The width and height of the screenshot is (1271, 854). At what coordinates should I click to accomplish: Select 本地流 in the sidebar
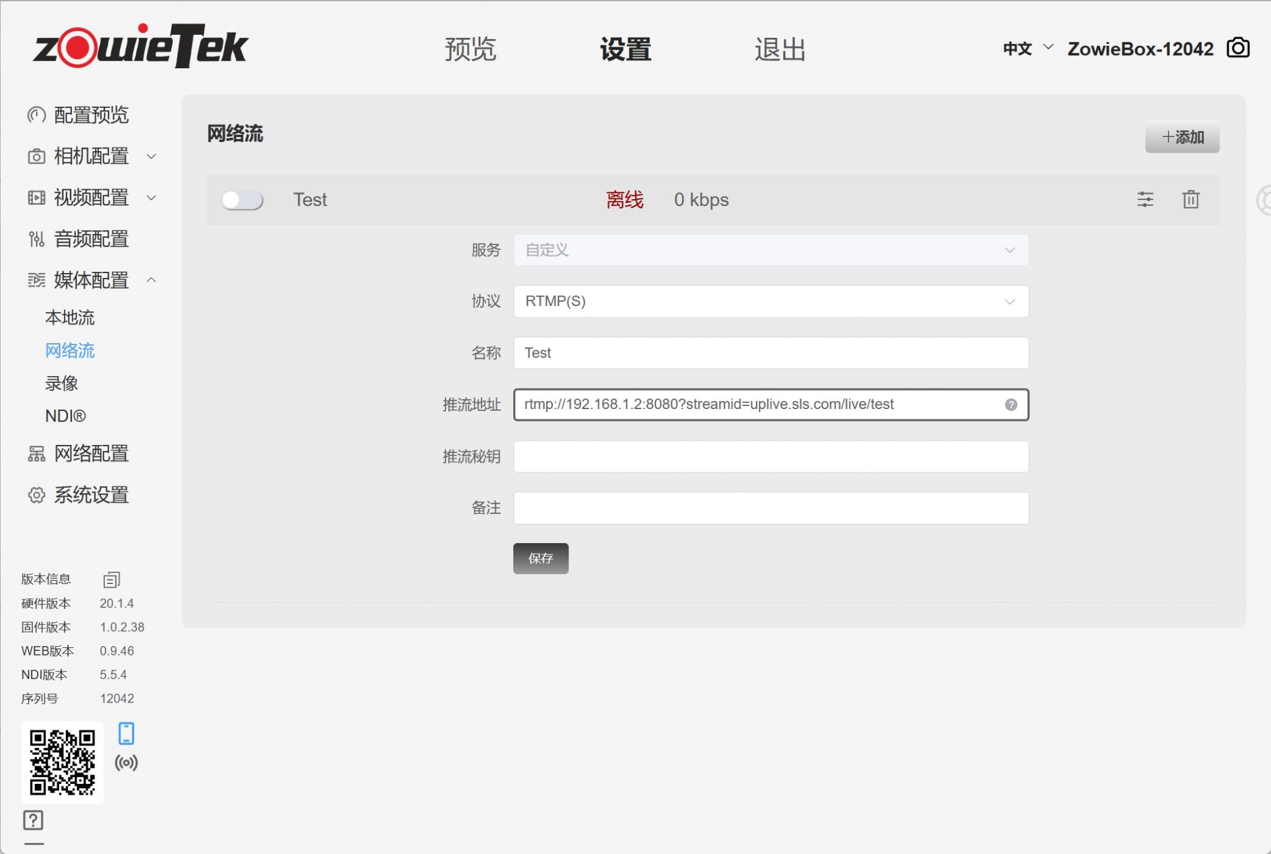tap(70, 318)
